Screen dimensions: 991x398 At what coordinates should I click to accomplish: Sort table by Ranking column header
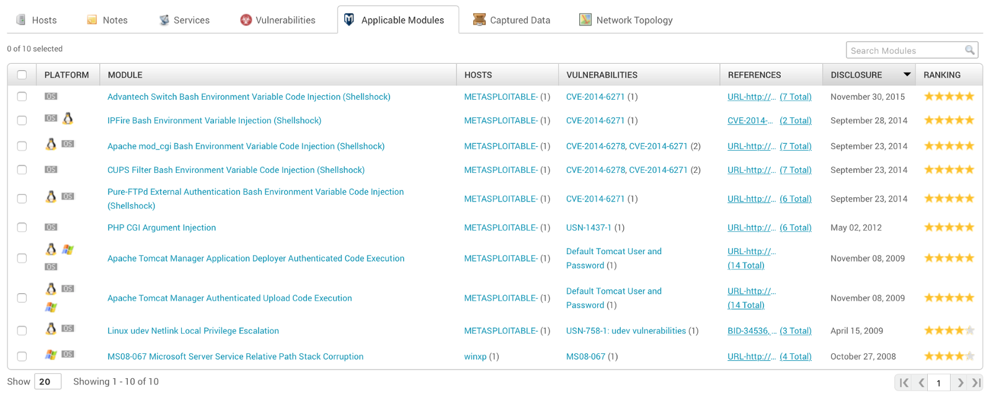tap(941, 75)
